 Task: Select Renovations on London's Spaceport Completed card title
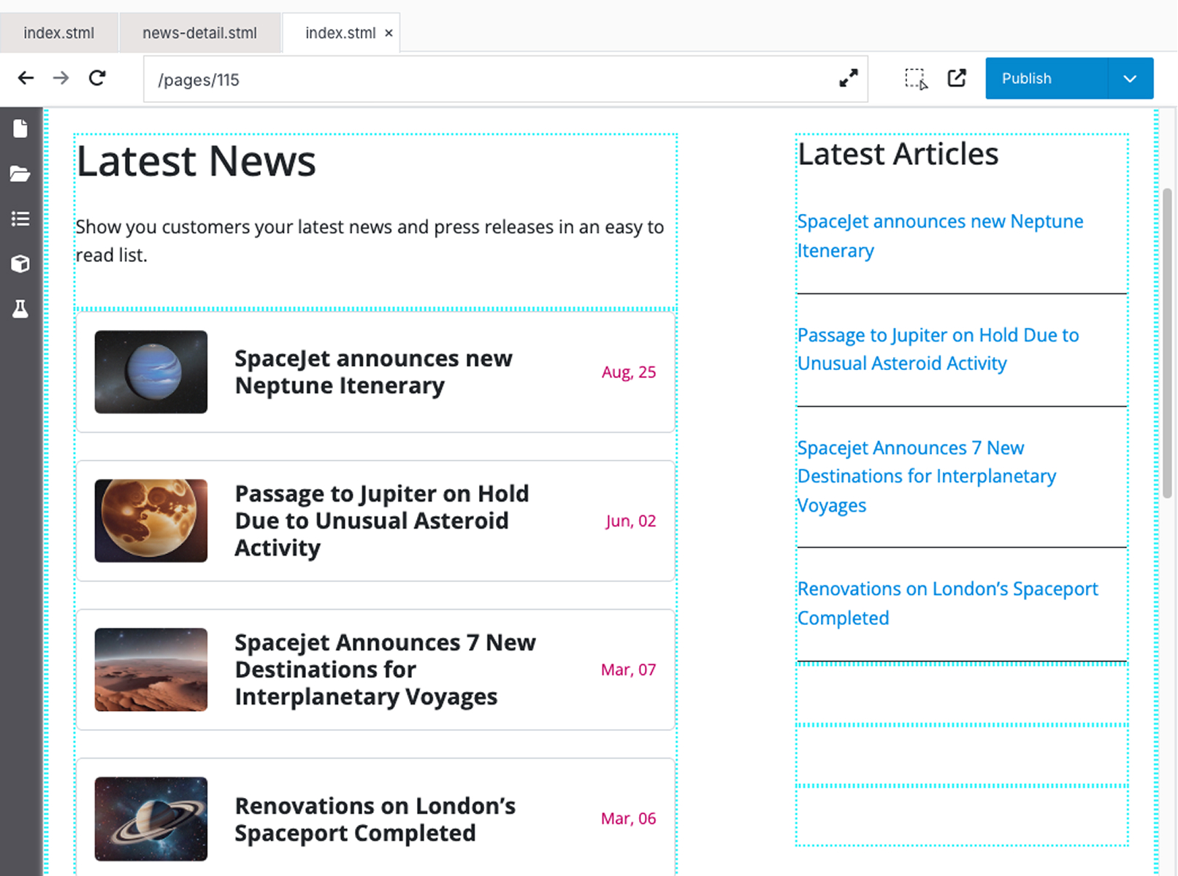point(375,819)
